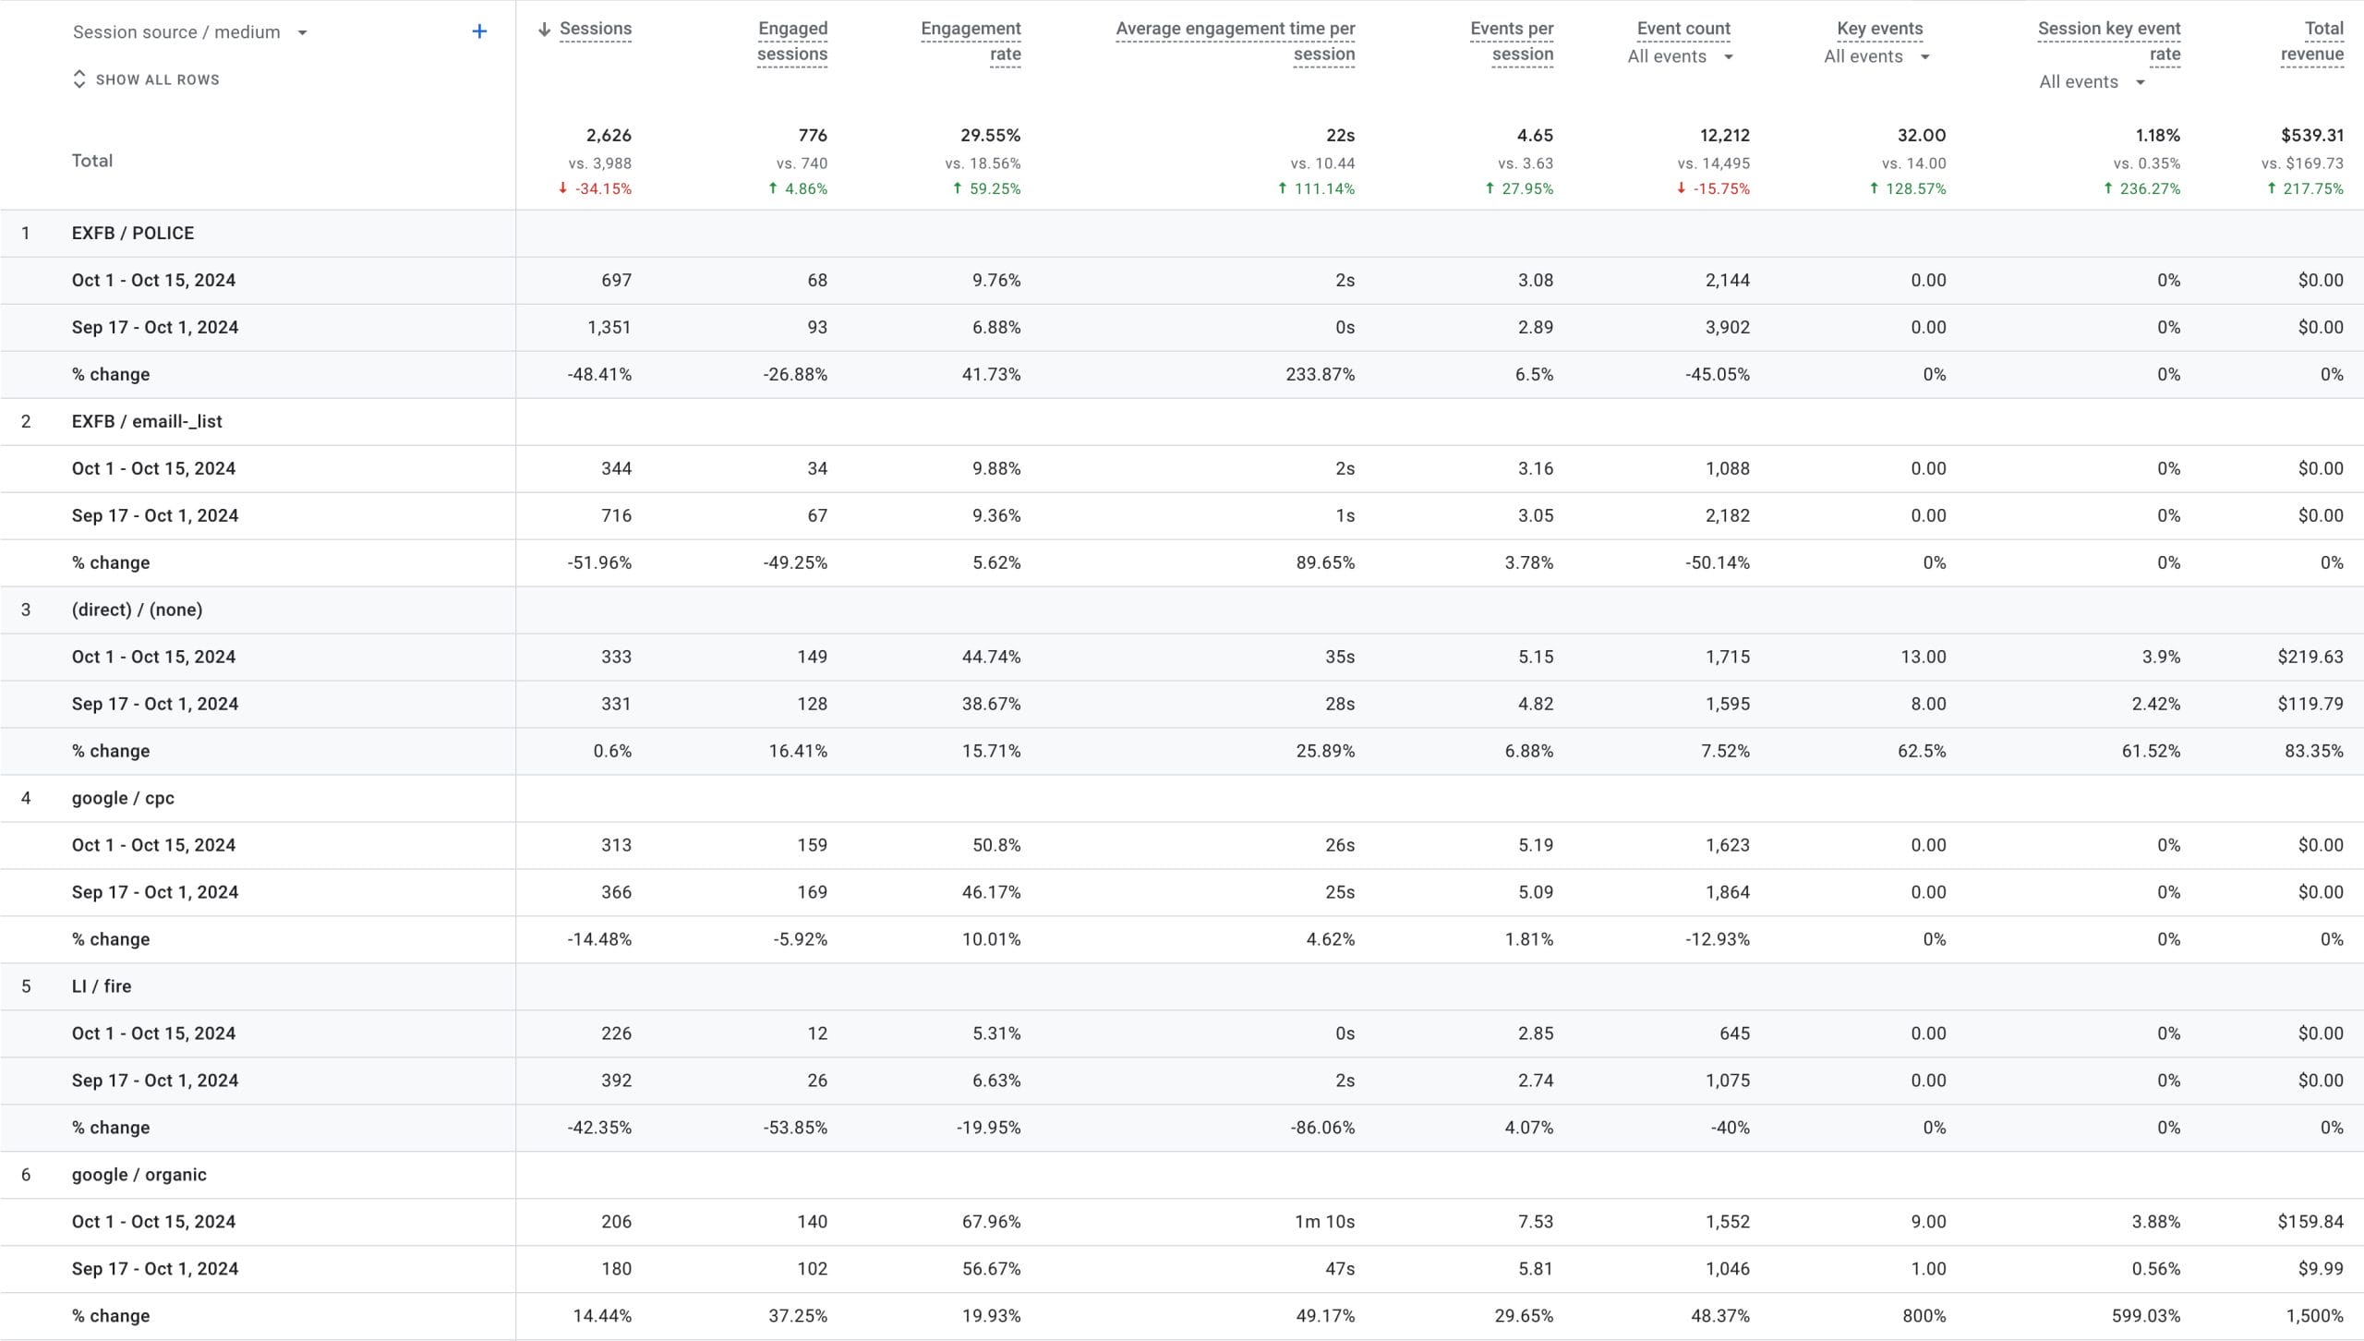Click the Event count column header
This screenshot has height=1341, width=2364.
(1683, 29)
